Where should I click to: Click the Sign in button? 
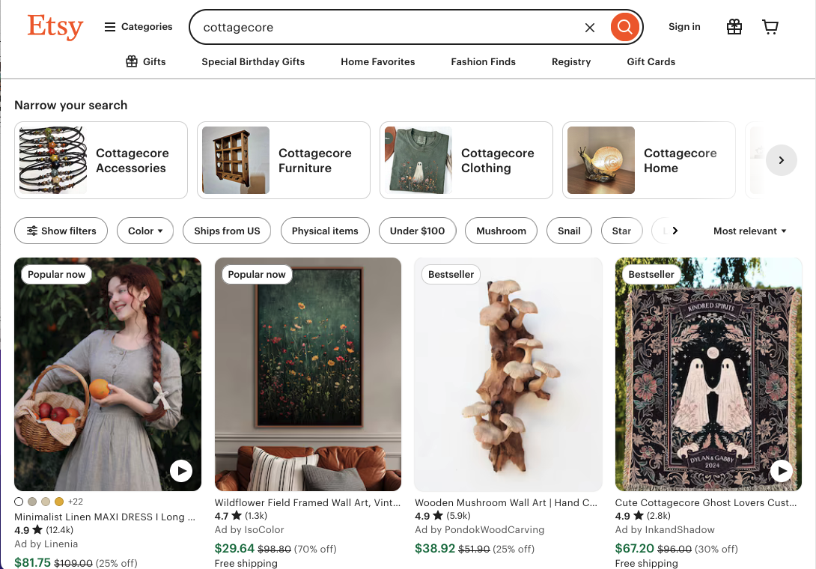pos(684,27)
